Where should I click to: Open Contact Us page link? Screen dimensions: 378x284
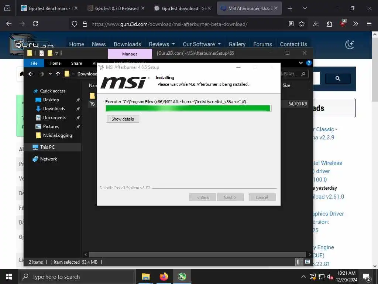293,44
